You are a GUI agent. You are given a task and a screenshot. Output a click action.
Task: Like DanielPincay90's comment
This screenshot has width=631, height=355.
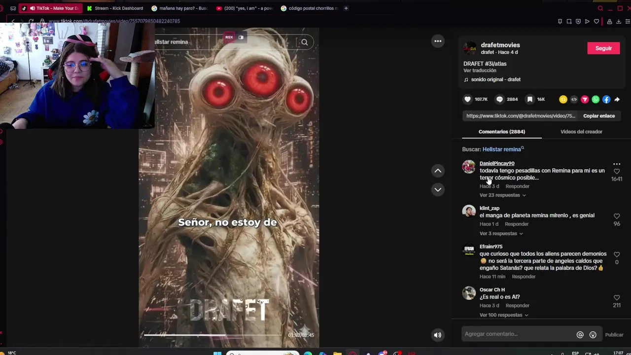pos(617,171)
